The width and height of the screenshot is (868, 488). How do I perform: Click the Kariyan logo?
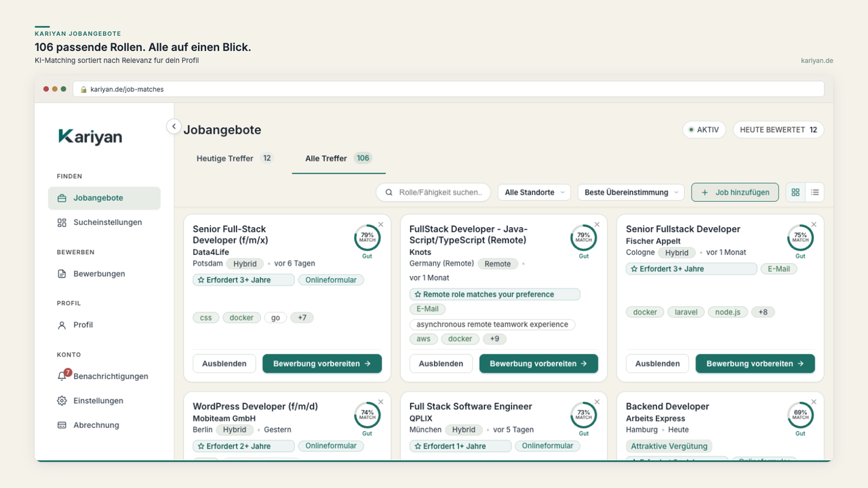point(90,137)
